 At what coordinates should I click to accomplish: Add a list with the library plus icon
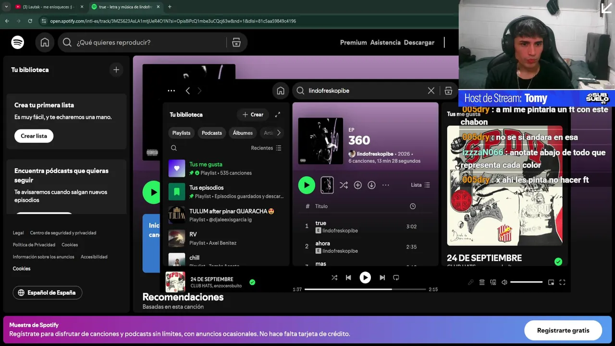pyautogui.click(x=116, y=70)
